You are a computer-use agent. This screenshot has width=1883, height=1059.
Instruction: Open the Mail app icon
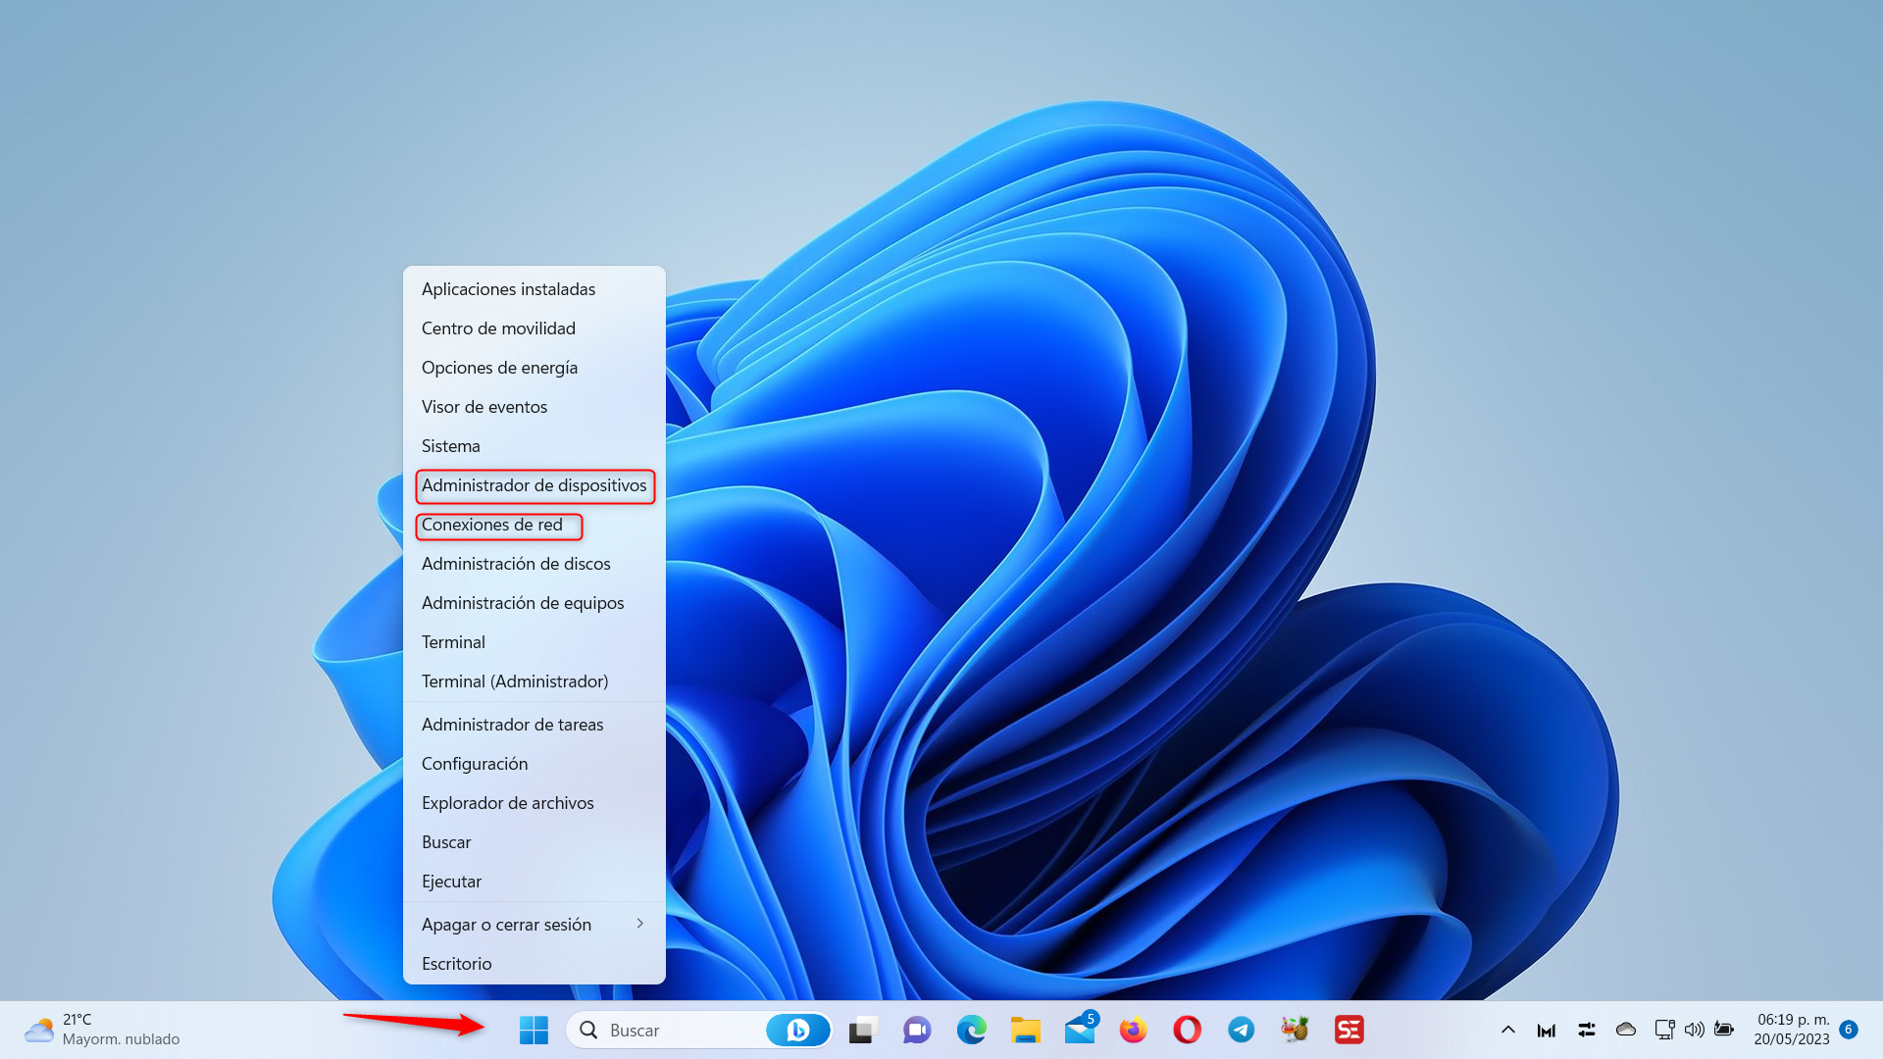[1079, 1030]
